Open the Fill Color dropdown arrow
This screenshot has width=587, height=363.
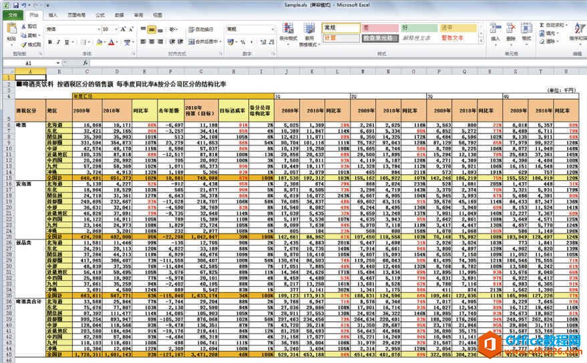click(x=104, y=42)
